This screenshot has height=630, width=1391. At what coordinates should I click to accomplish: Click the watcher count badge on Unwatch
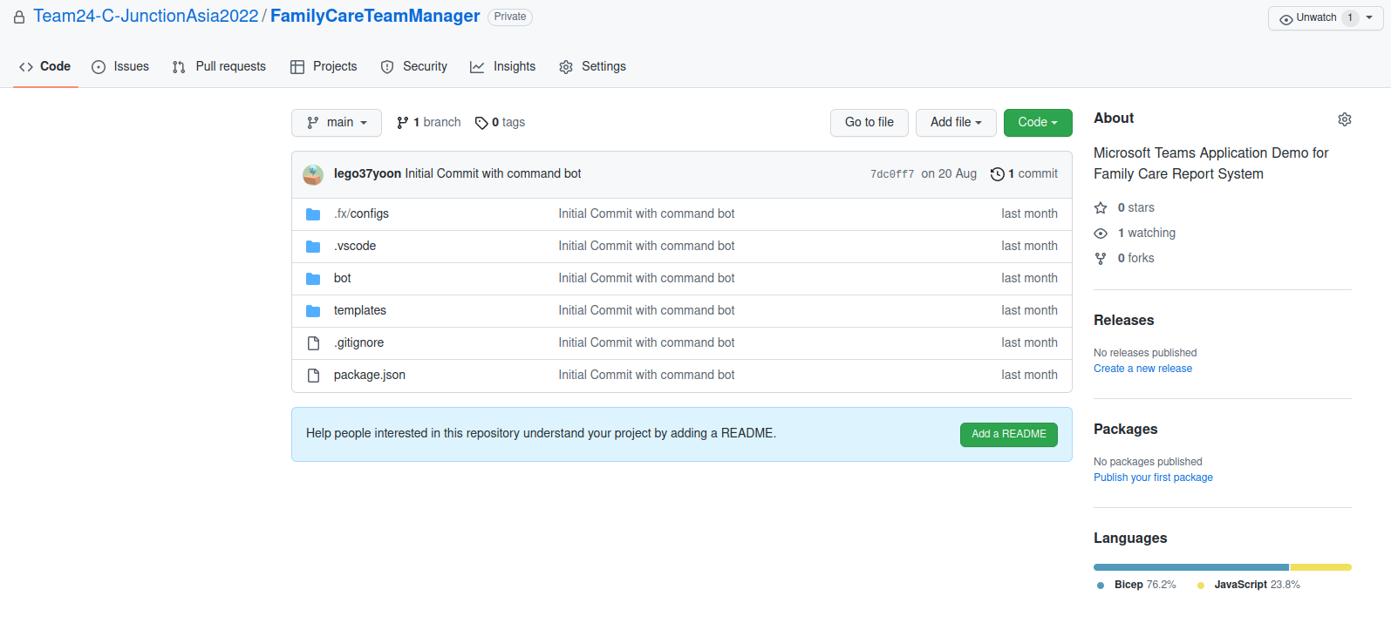pyautogui.click(x=1350, y=18)
